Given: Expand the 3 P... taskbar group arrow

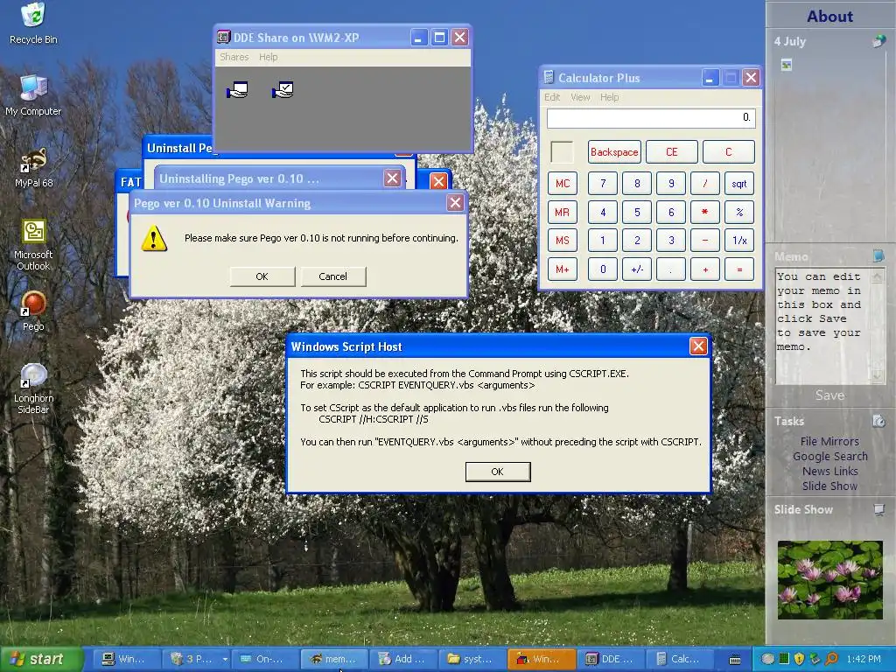Looking at the screenshot, I should [x=225, y=660].
